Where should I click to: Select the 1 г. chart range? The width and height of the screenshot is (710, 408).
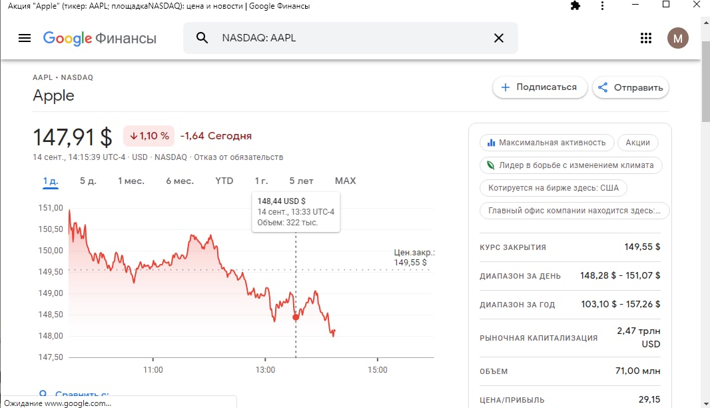click(261, 181)
